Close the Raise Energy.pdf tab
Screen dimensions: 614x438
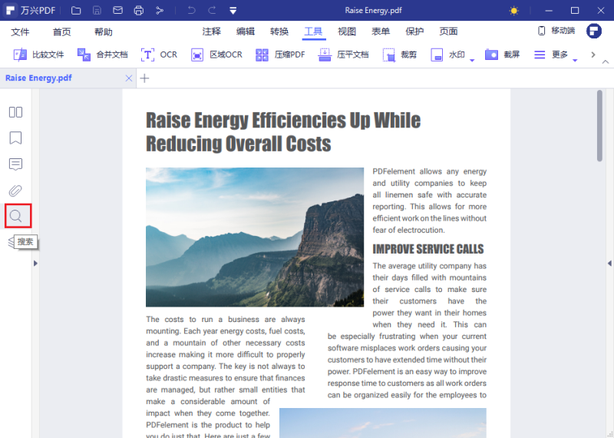pos(128,78)
